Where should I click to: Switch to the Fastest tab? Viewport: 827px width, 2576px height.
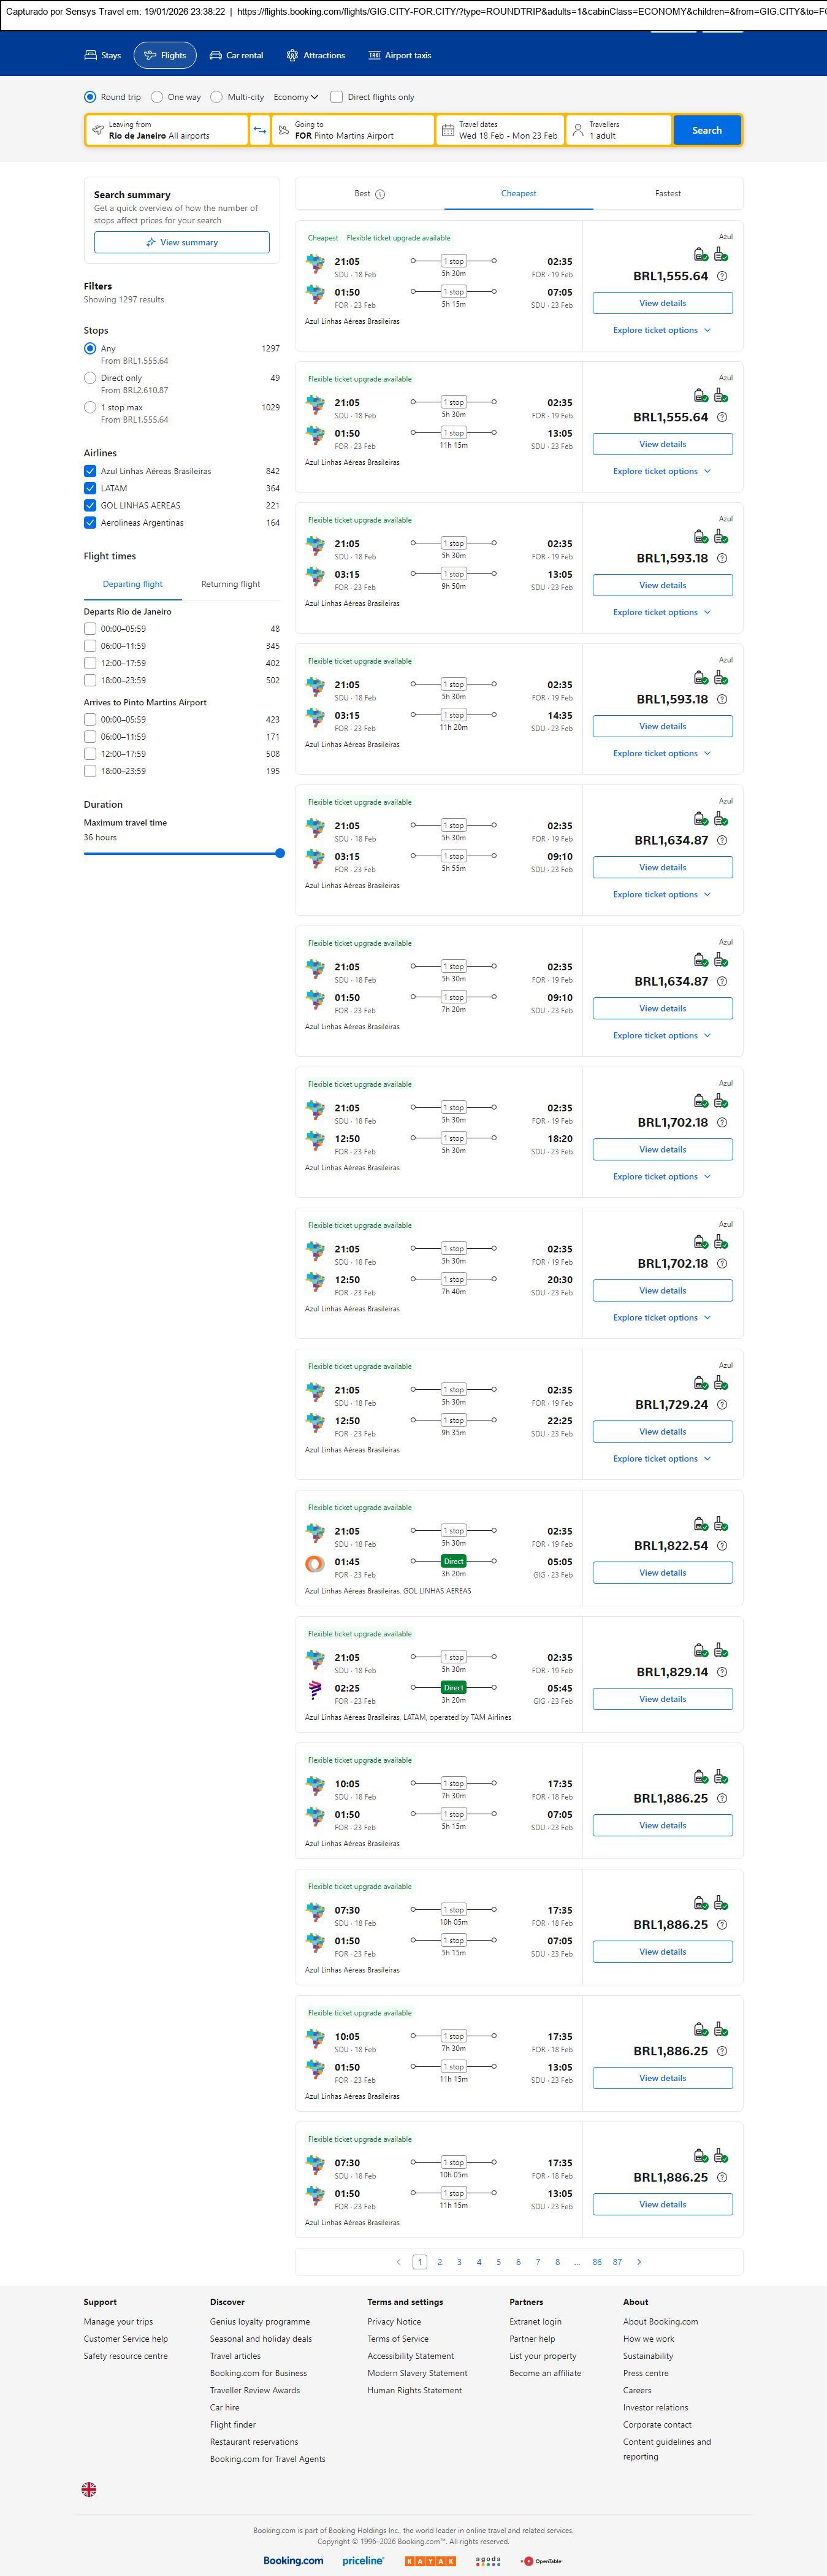coord(667,193)
